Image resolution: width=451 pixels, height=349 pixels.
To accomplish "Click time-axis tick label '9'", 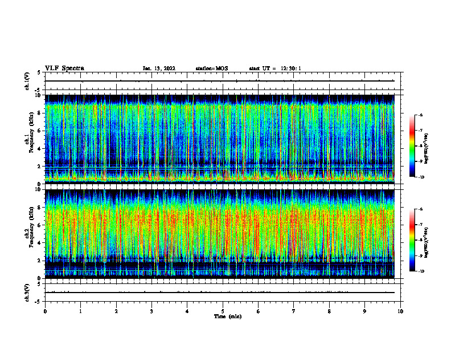I will click(x=364, y=311).
